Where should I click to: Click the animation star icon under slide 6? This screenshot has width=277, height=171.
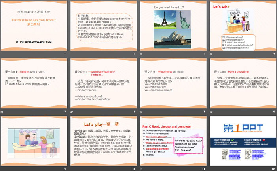(72, 112)
